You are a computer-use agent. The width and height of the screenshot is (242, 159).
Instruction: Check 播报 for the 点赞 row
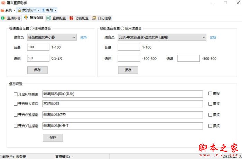coord(210,115)
